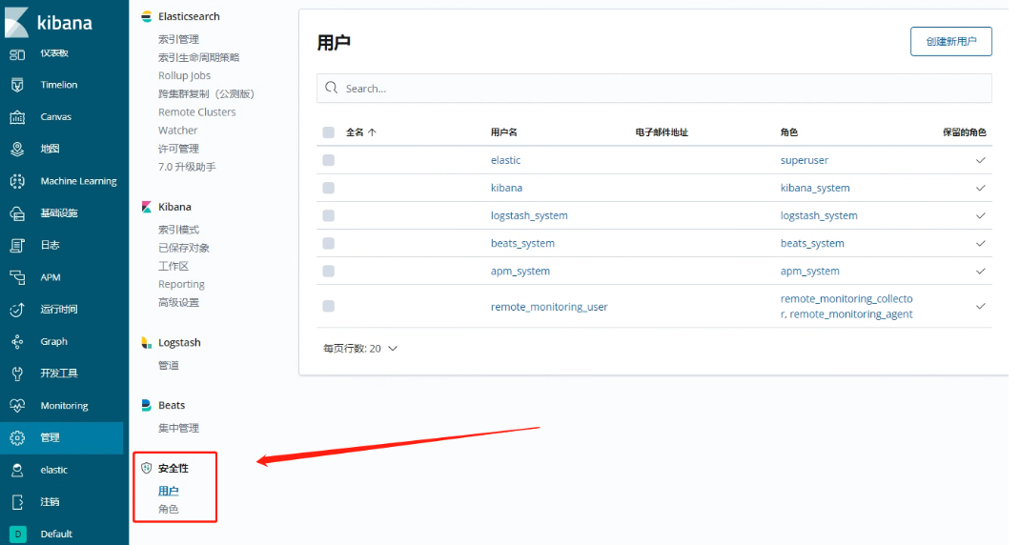Check the elastic user row checkbox

pyautogui.click(x=329, y=160)
